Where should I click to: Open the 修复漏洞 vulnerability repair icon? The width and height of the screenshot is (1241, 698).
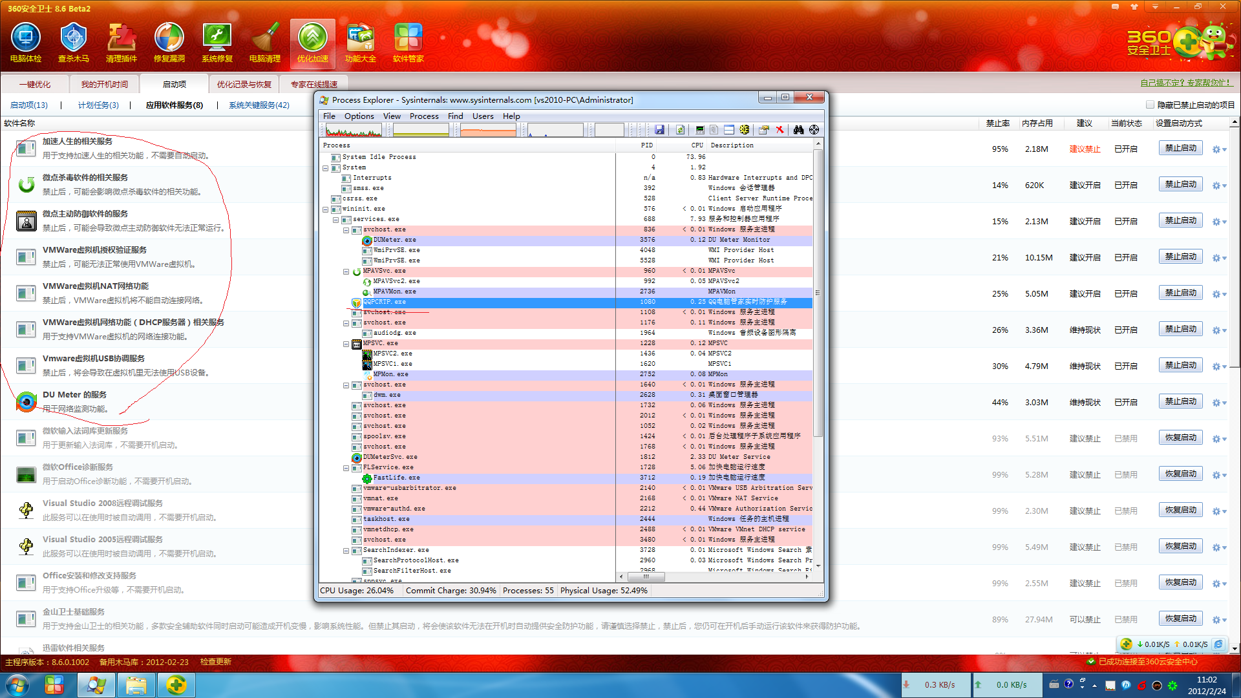coord(169,43)
